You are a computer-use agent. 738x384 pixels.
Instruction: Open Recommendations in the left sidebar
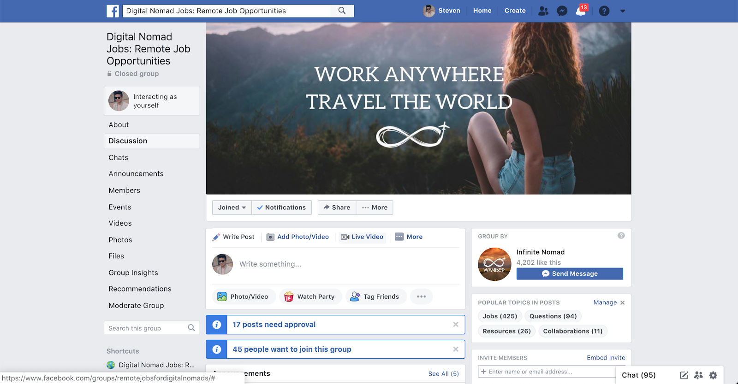pyautogui.click(x=140, y=289)
